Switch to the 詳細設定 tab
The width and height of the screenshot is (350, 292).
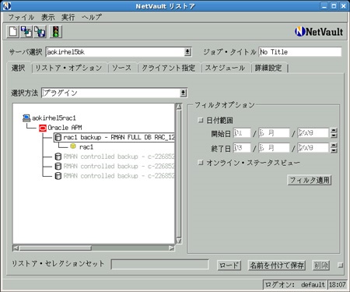coord(268,68)
